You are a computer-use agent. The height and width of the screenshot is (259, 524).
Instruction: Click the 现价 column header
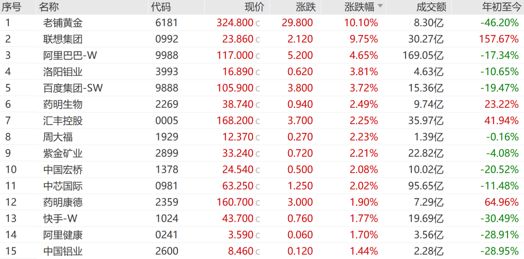coord(254,7)
